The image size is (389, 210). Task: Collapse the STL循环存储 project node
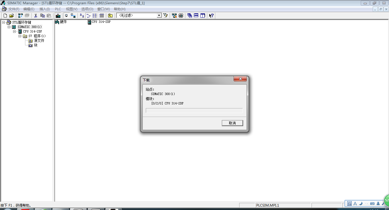tap(4, 22)
